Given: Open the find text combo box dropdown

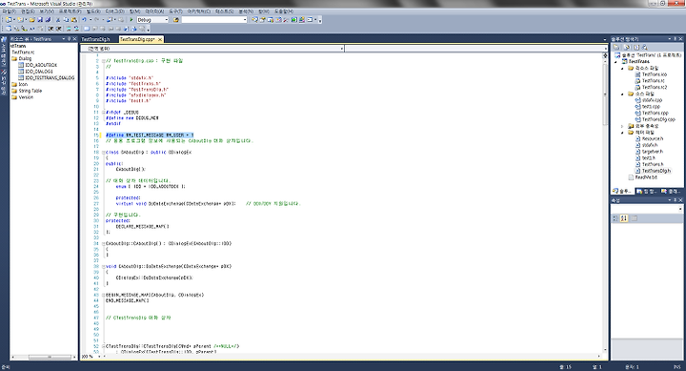Looking at the screenshot, I should pyautogui.click(x=245, y=20).
